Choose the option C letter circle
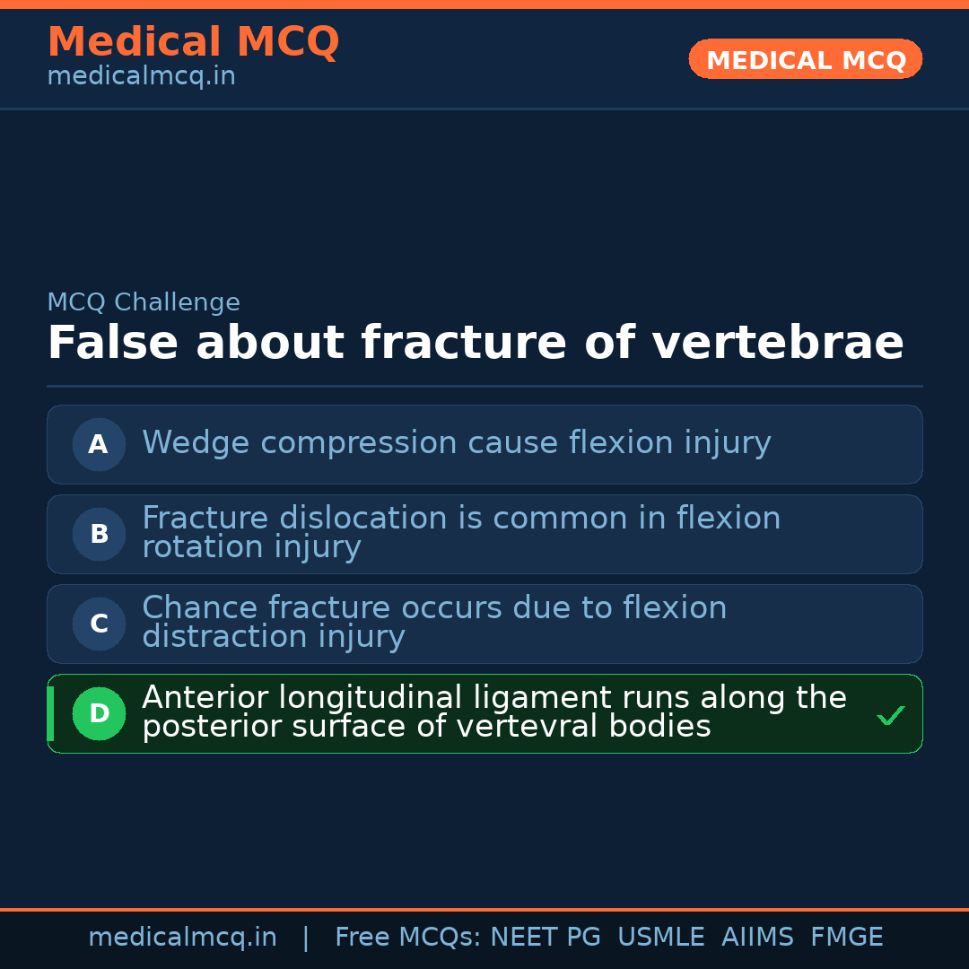The height and width of the screenshot is (969, 969). point(99,624)
